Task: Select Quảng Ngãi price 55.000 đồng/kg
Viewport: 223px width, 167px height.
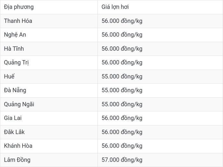Action: tap(122, 104)
